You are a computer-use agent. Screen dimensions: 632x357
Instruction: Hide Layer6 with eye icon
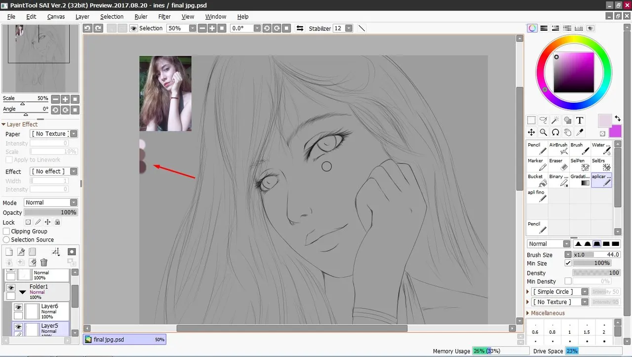tap(18, 307)
